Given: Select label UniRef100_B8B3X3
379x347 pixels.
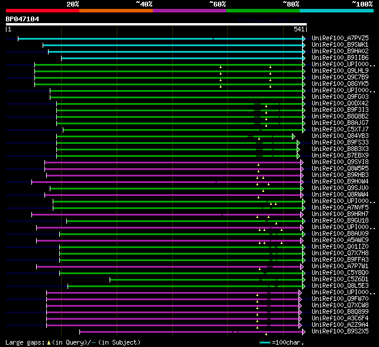Looking at the screenshot, I should pyautogui.click(x=340, y=149).
